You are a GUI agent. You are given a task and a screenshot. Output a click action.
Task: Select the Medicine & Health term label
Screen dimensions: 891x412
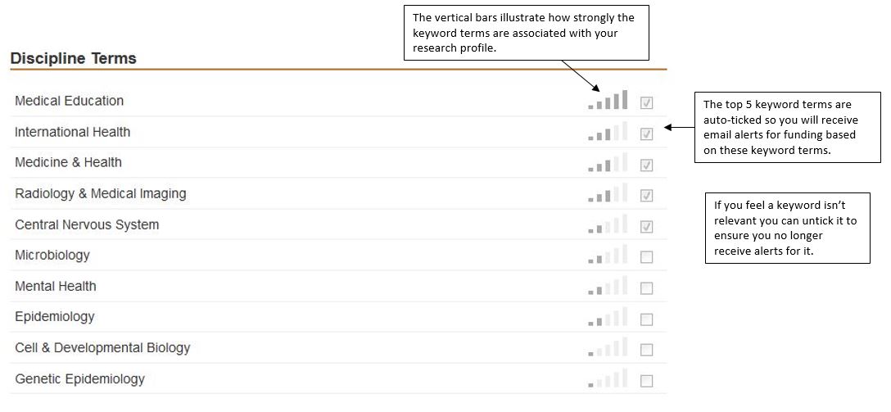68,162
